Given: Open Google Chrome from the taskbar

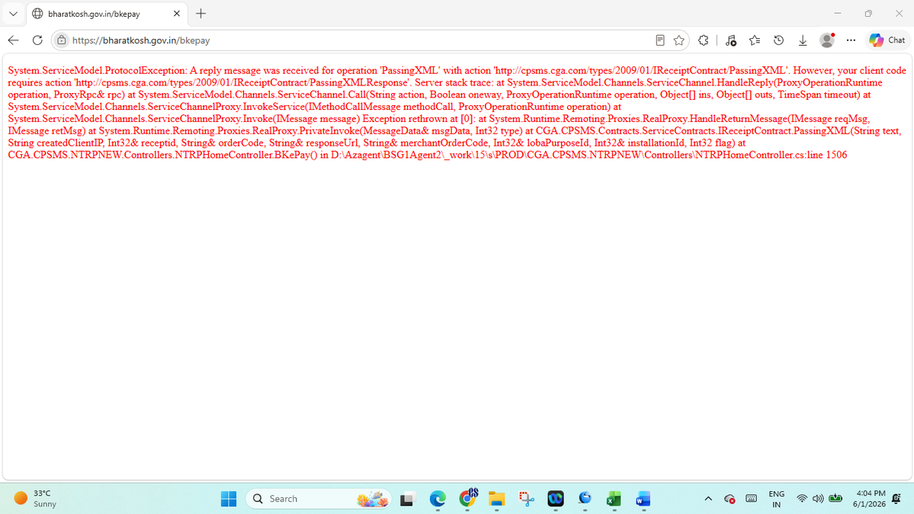Looking at the screenshot, I should coord(467,498).
